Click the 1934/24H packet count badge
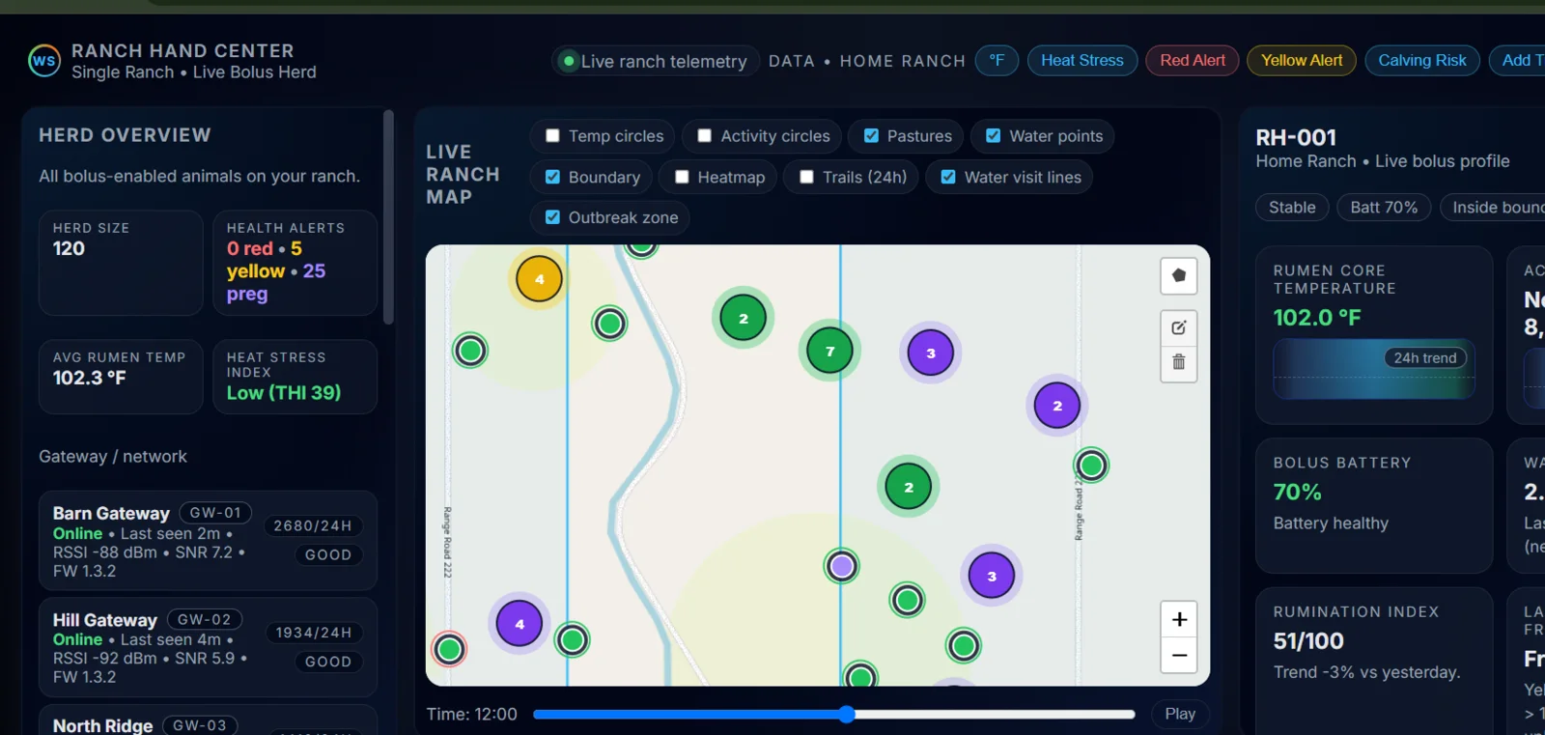The width and height of the screenshot is (1545, 735). pyautogui.click(x=314, y=633)
